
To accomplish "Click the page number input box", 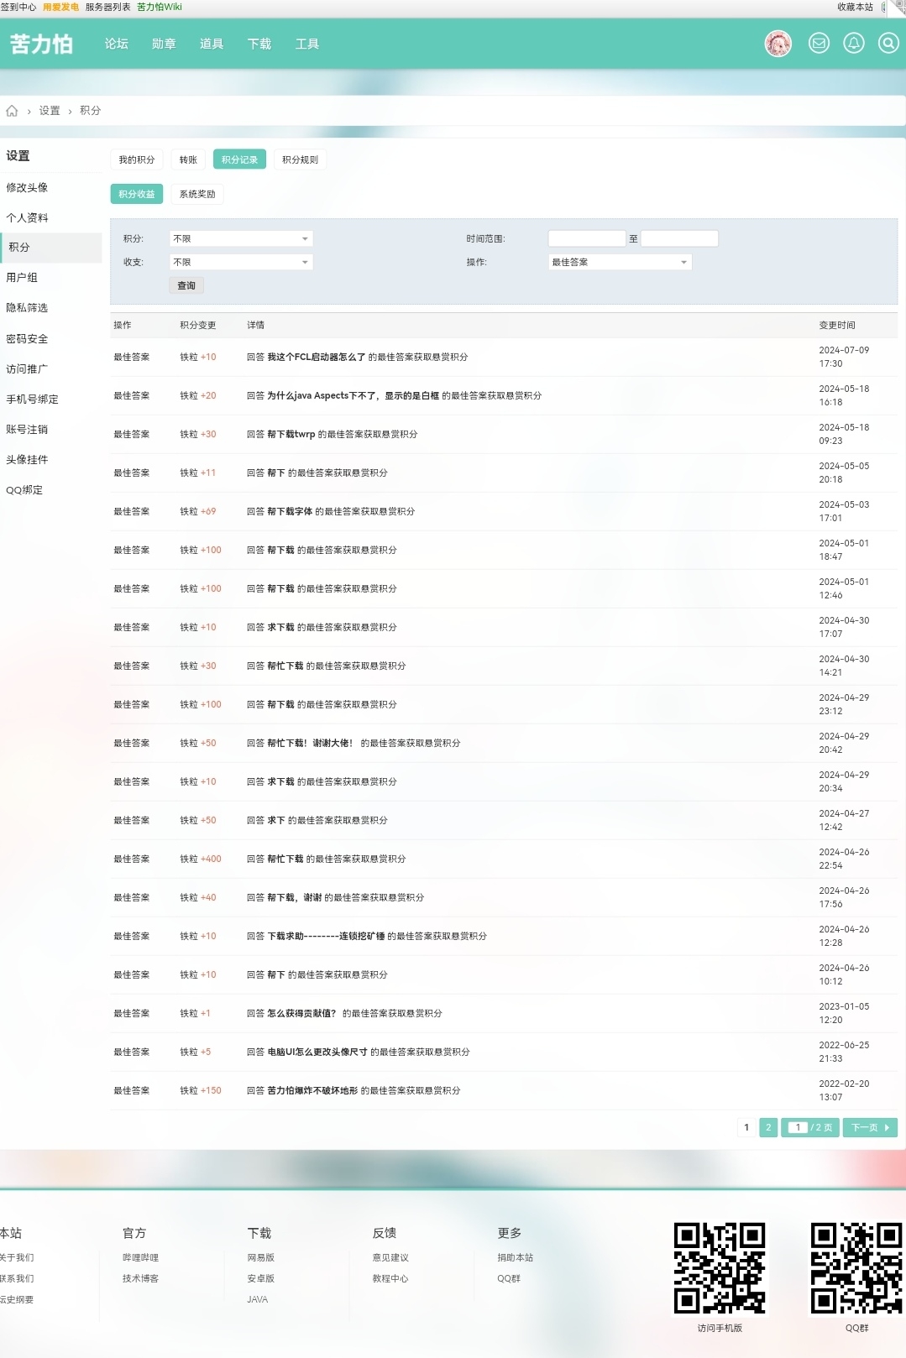I will pos(798,1128).
